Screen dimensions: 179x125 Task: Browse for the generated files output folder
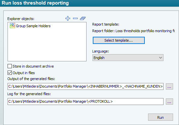(x=169, y=86)
